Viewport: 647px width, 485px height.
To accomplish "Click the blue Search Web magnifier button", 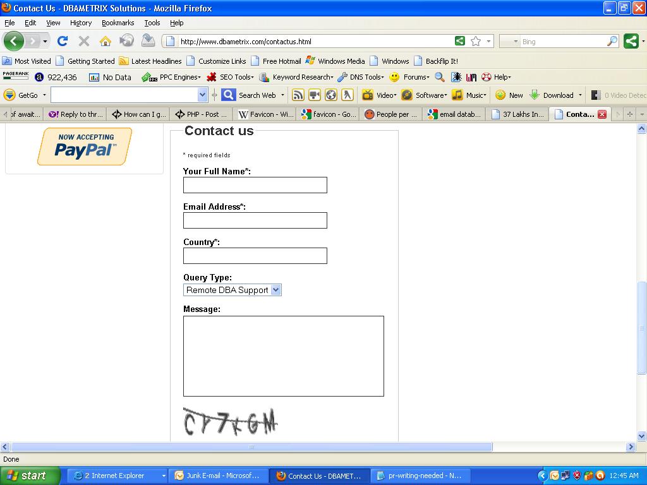I will 228,95.
